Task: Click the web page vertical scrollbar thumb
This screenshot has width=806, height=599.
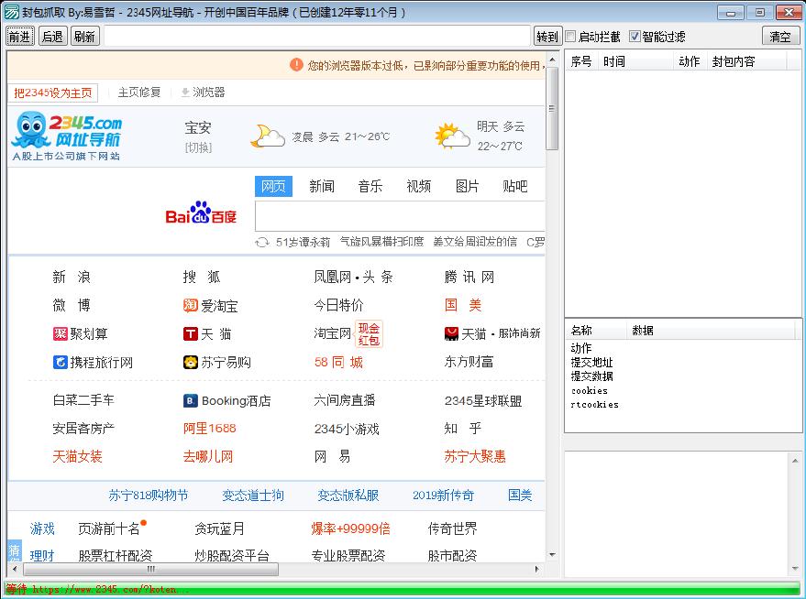Action: 552,108
